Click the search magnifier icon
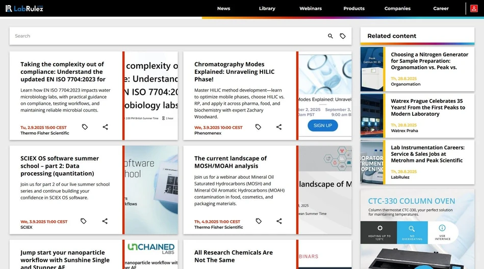Viewport: 484px width, 269px height. 330,36
